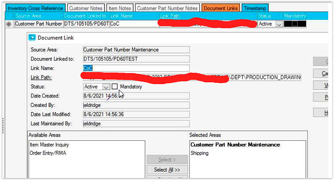334x180 pixels.
Task: Select Item Master Inquiry in Available Areas
Action: coord(49,145)
